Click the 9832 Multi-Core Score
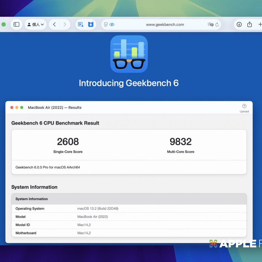 (x=181, y=142)
